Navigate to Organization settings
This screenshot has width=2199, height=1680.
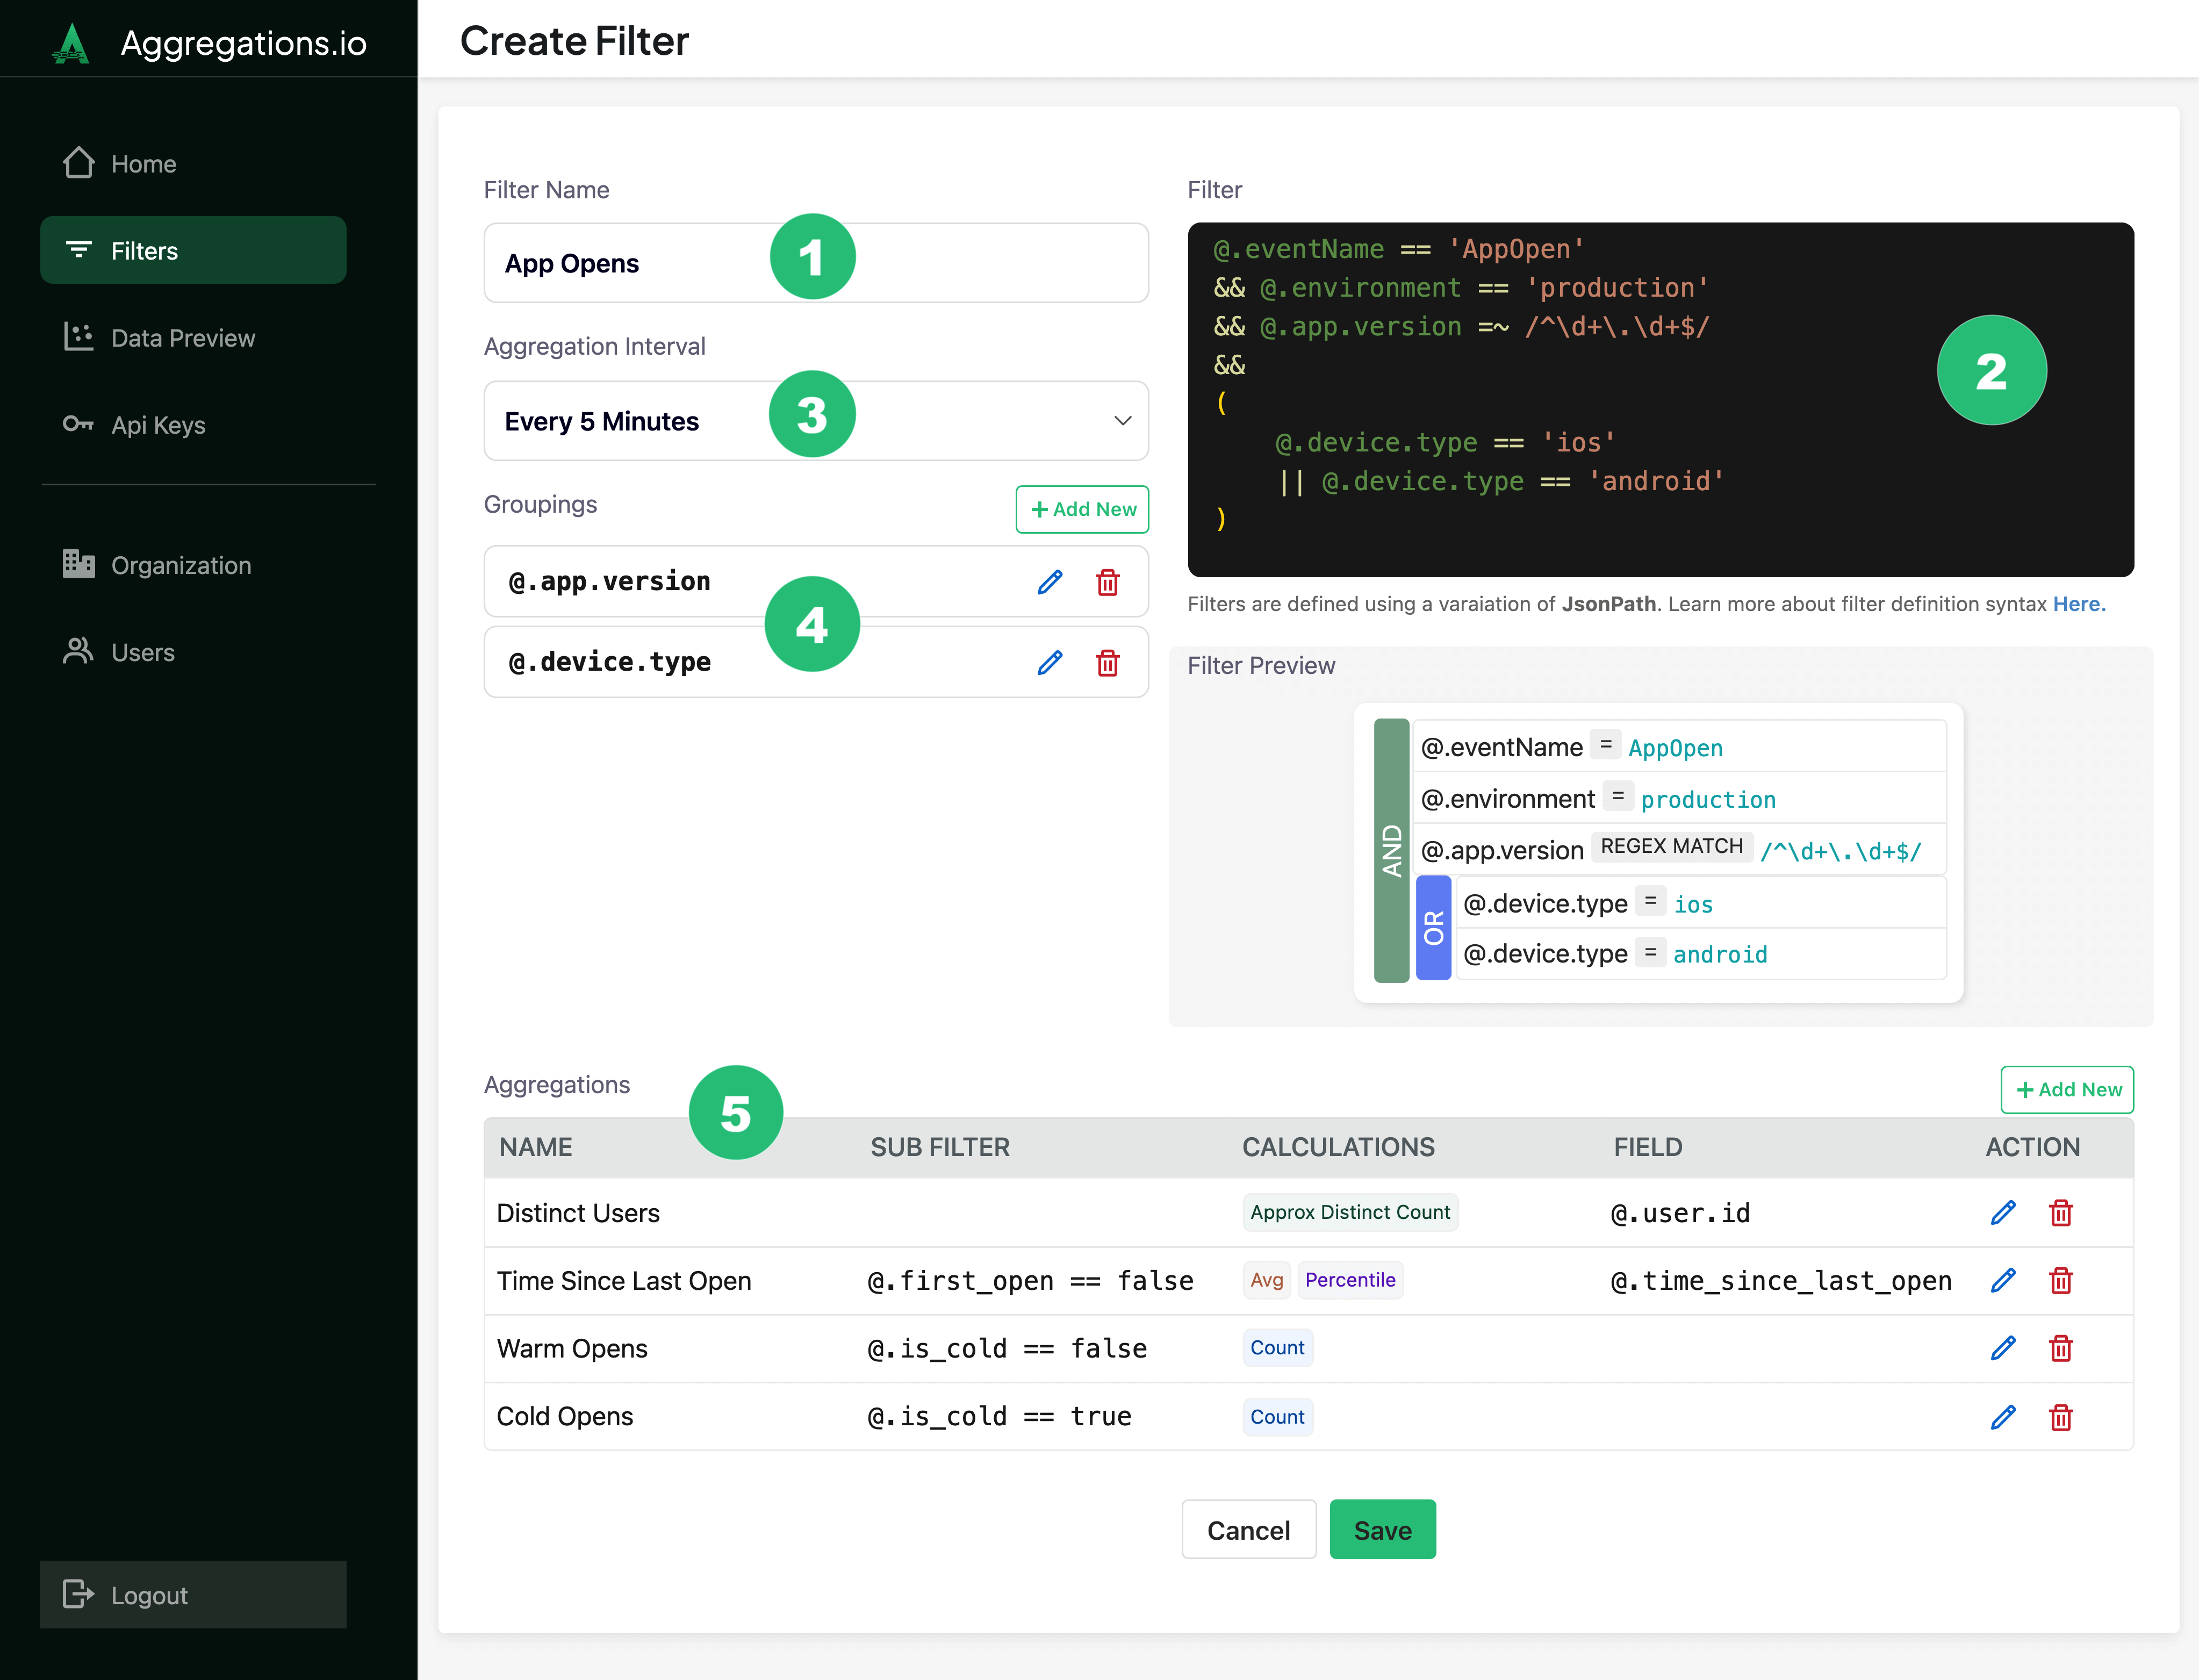(181, 565)
